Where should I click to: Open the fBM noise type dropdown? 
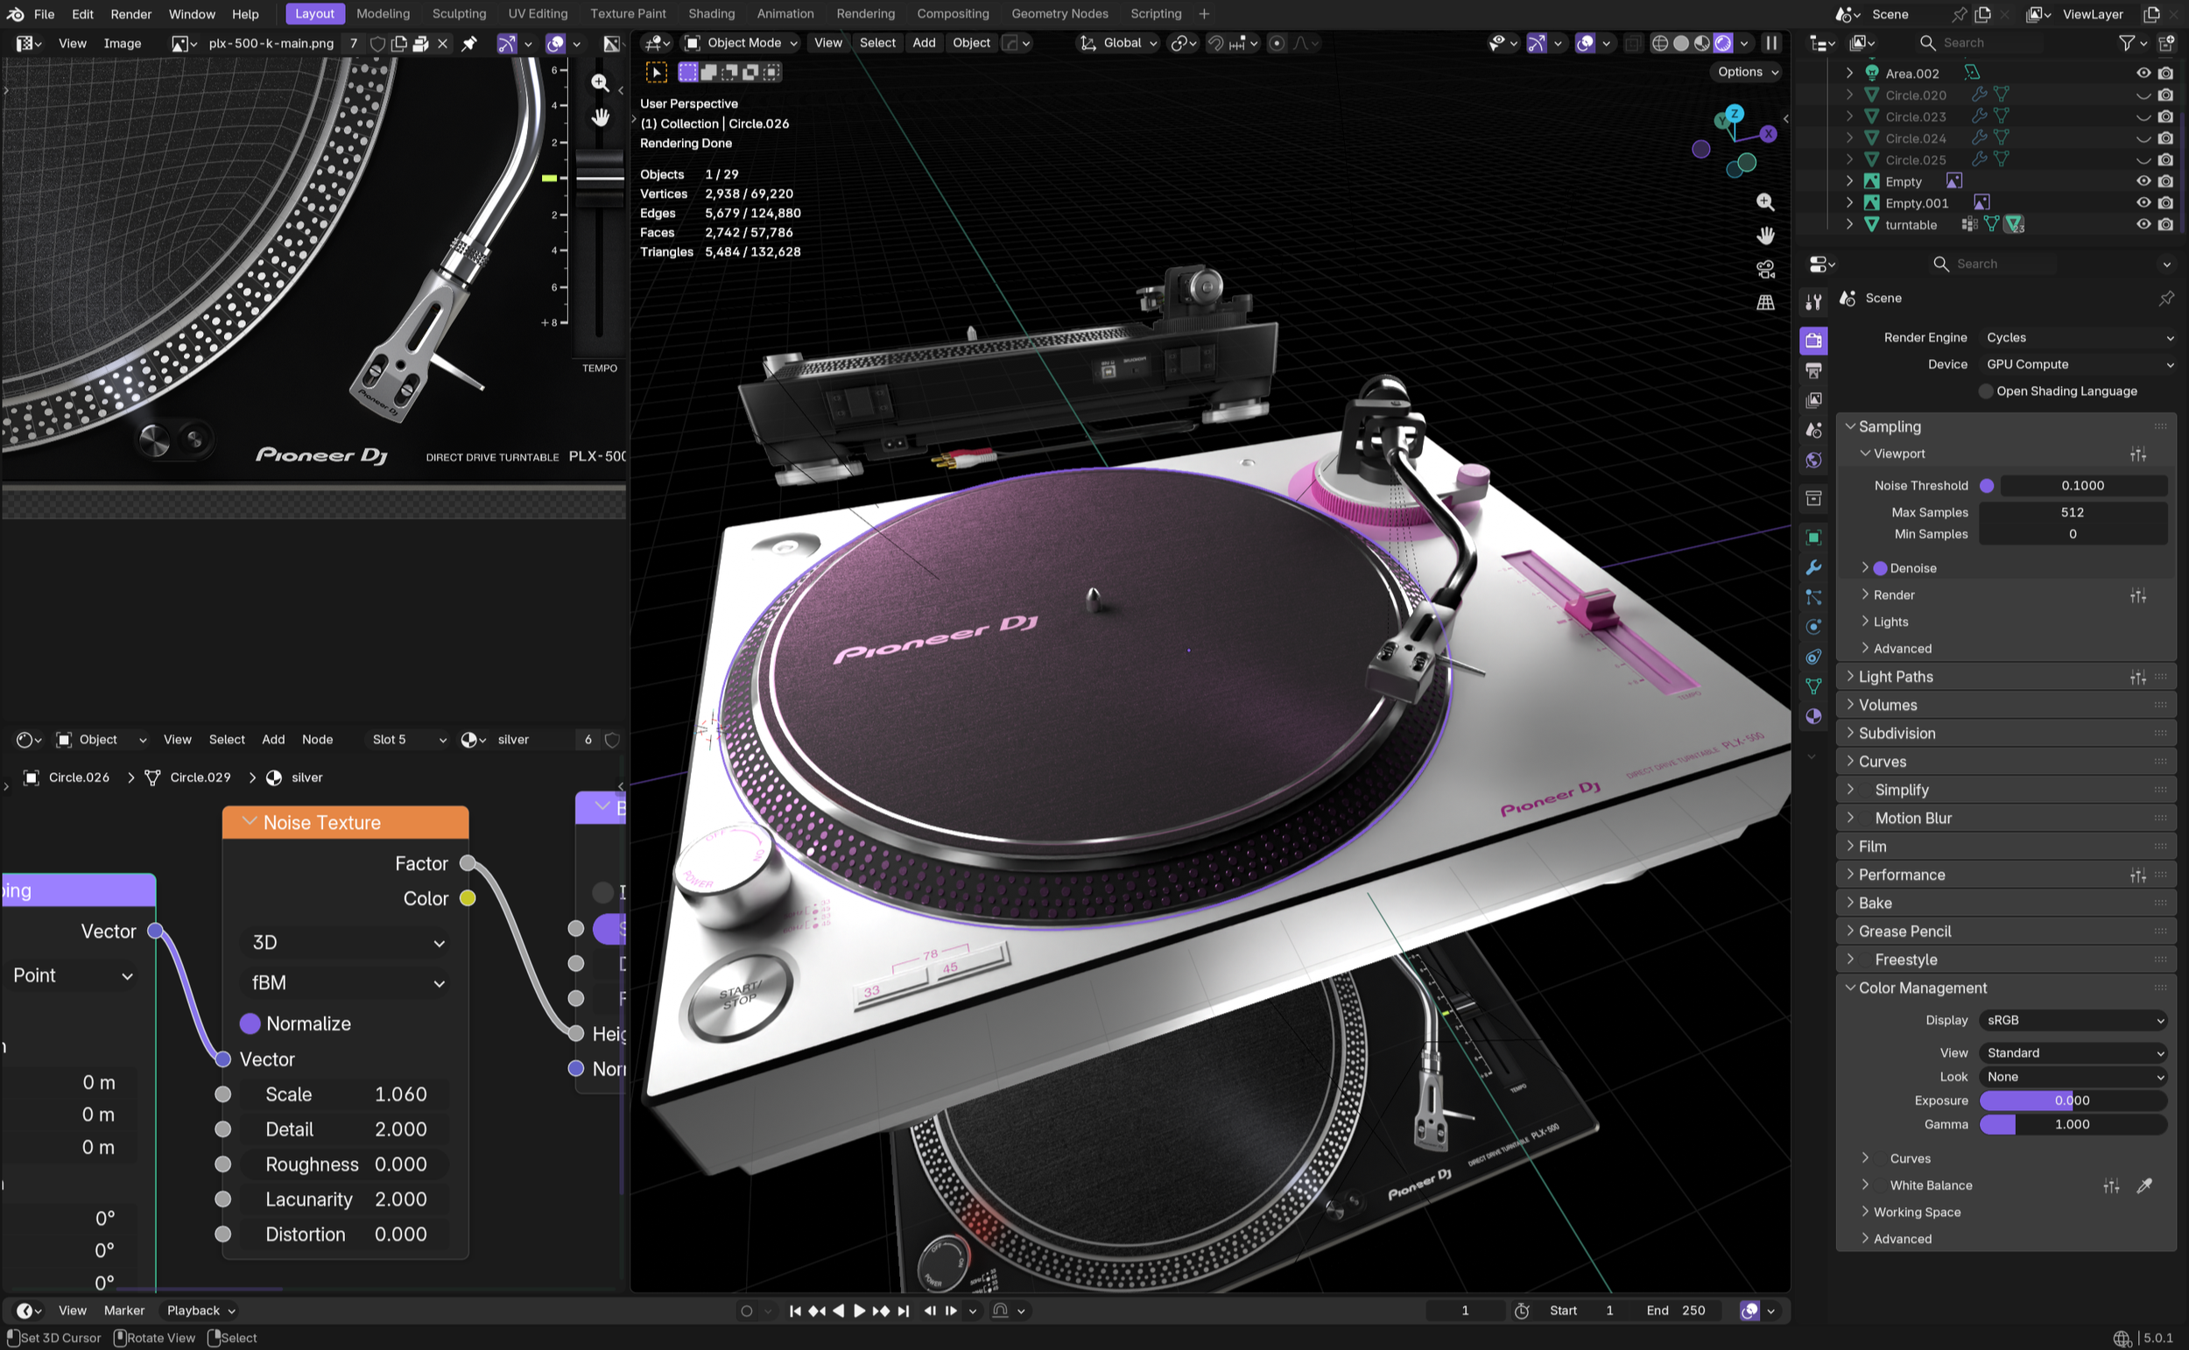(x=347, y=983)
